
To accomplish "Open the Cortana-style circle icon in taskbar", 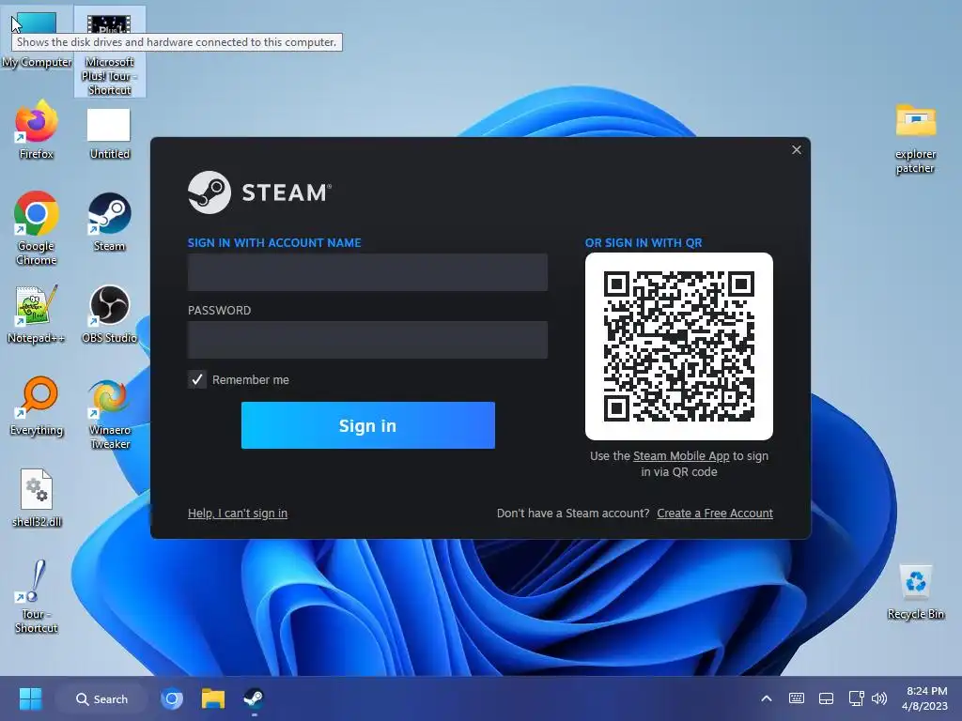I will click(172, 698).
